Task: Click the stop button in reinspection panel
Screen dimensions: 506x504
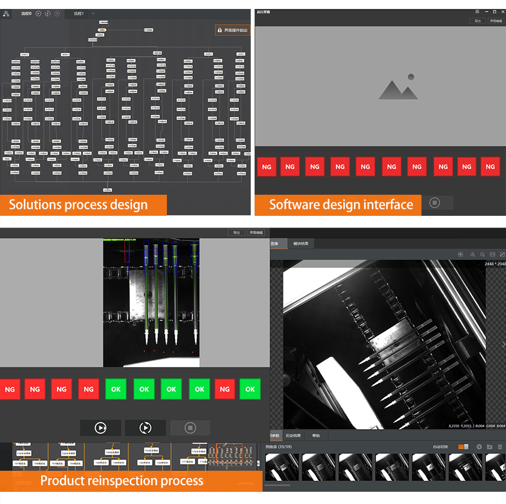Action: click(190, 428)
